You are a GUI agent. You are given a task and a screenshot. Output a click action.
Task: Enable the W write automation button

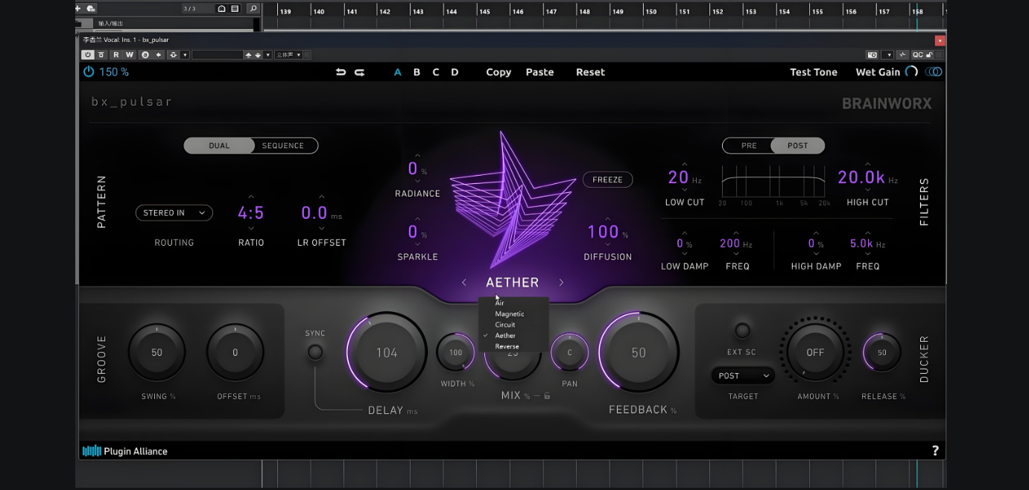point(129,55)
